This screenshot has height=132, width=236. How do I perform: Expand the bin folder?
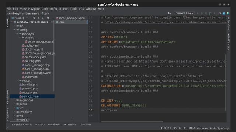click(x=14, y=26)
